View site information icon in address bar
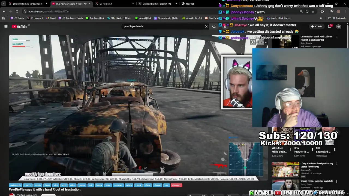This screenshot has height=196, width=349. [x=25, y=11]
